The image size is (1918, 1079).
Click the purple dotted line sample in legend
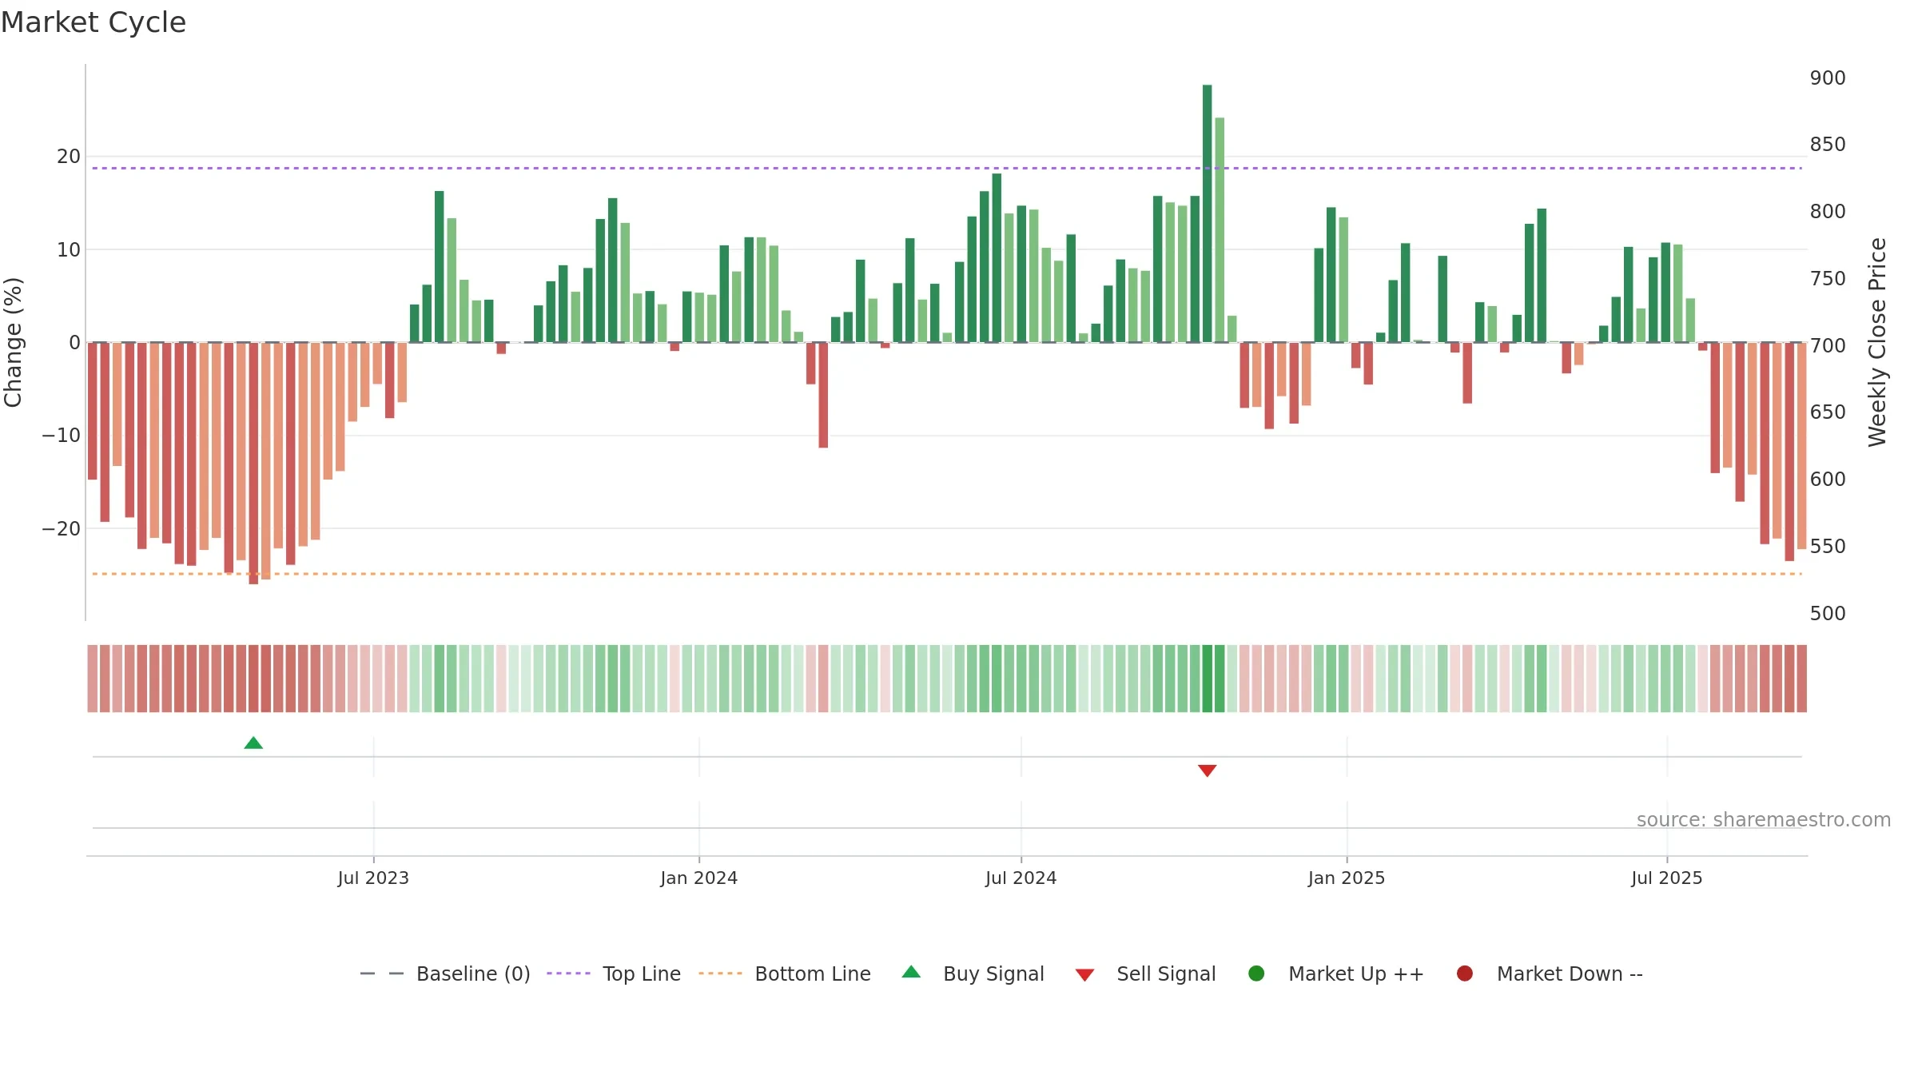[568, 973]
